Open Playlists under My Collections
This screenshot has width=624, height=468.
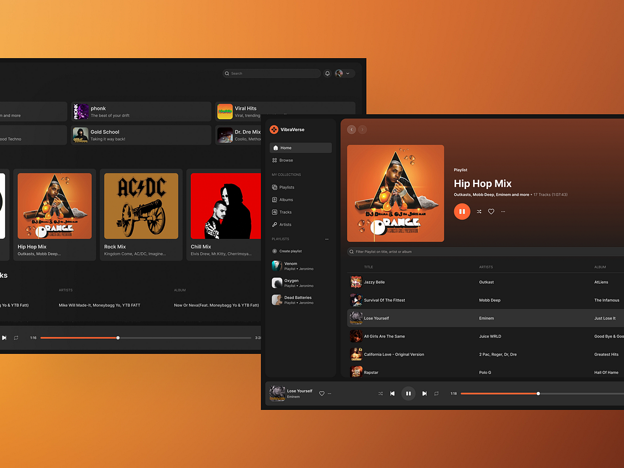287,187
